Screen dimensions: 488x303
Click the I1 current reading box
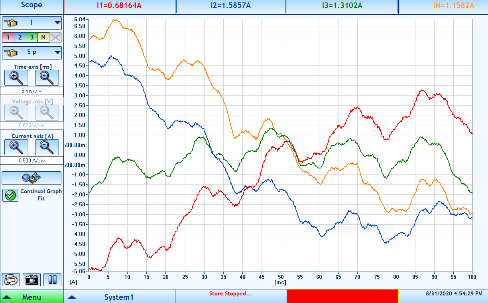119,6
